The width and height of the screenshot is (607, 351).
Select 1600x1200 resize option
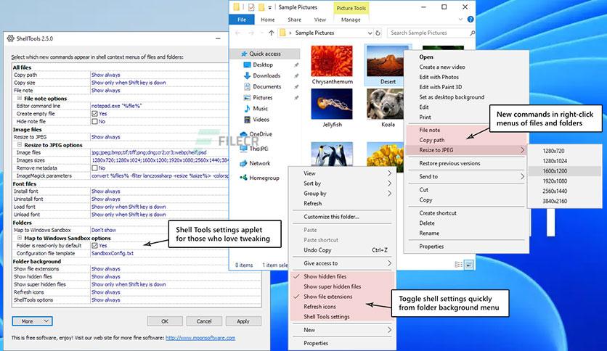tap(564, 171)
